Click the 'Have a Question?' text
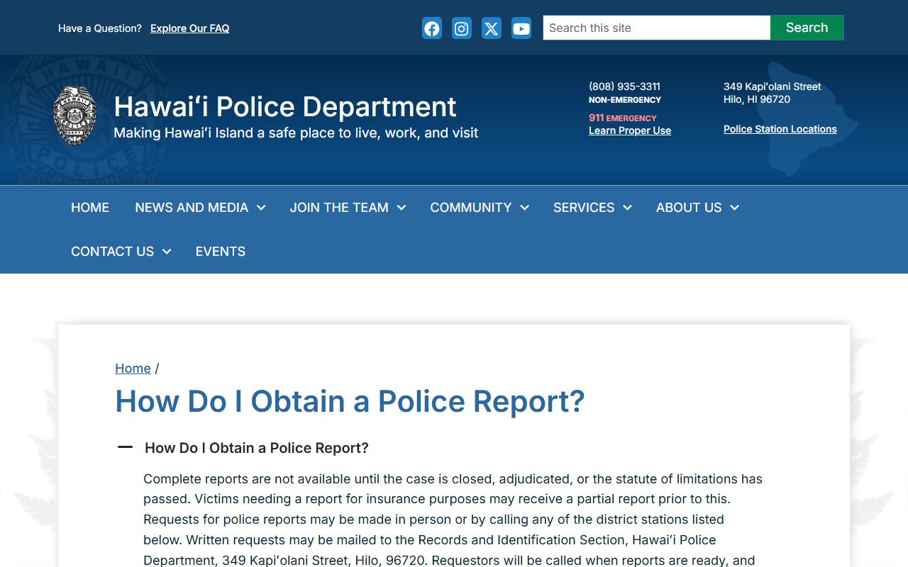Image resolution: width=908 pixels, height=567 pixels. 100,28
